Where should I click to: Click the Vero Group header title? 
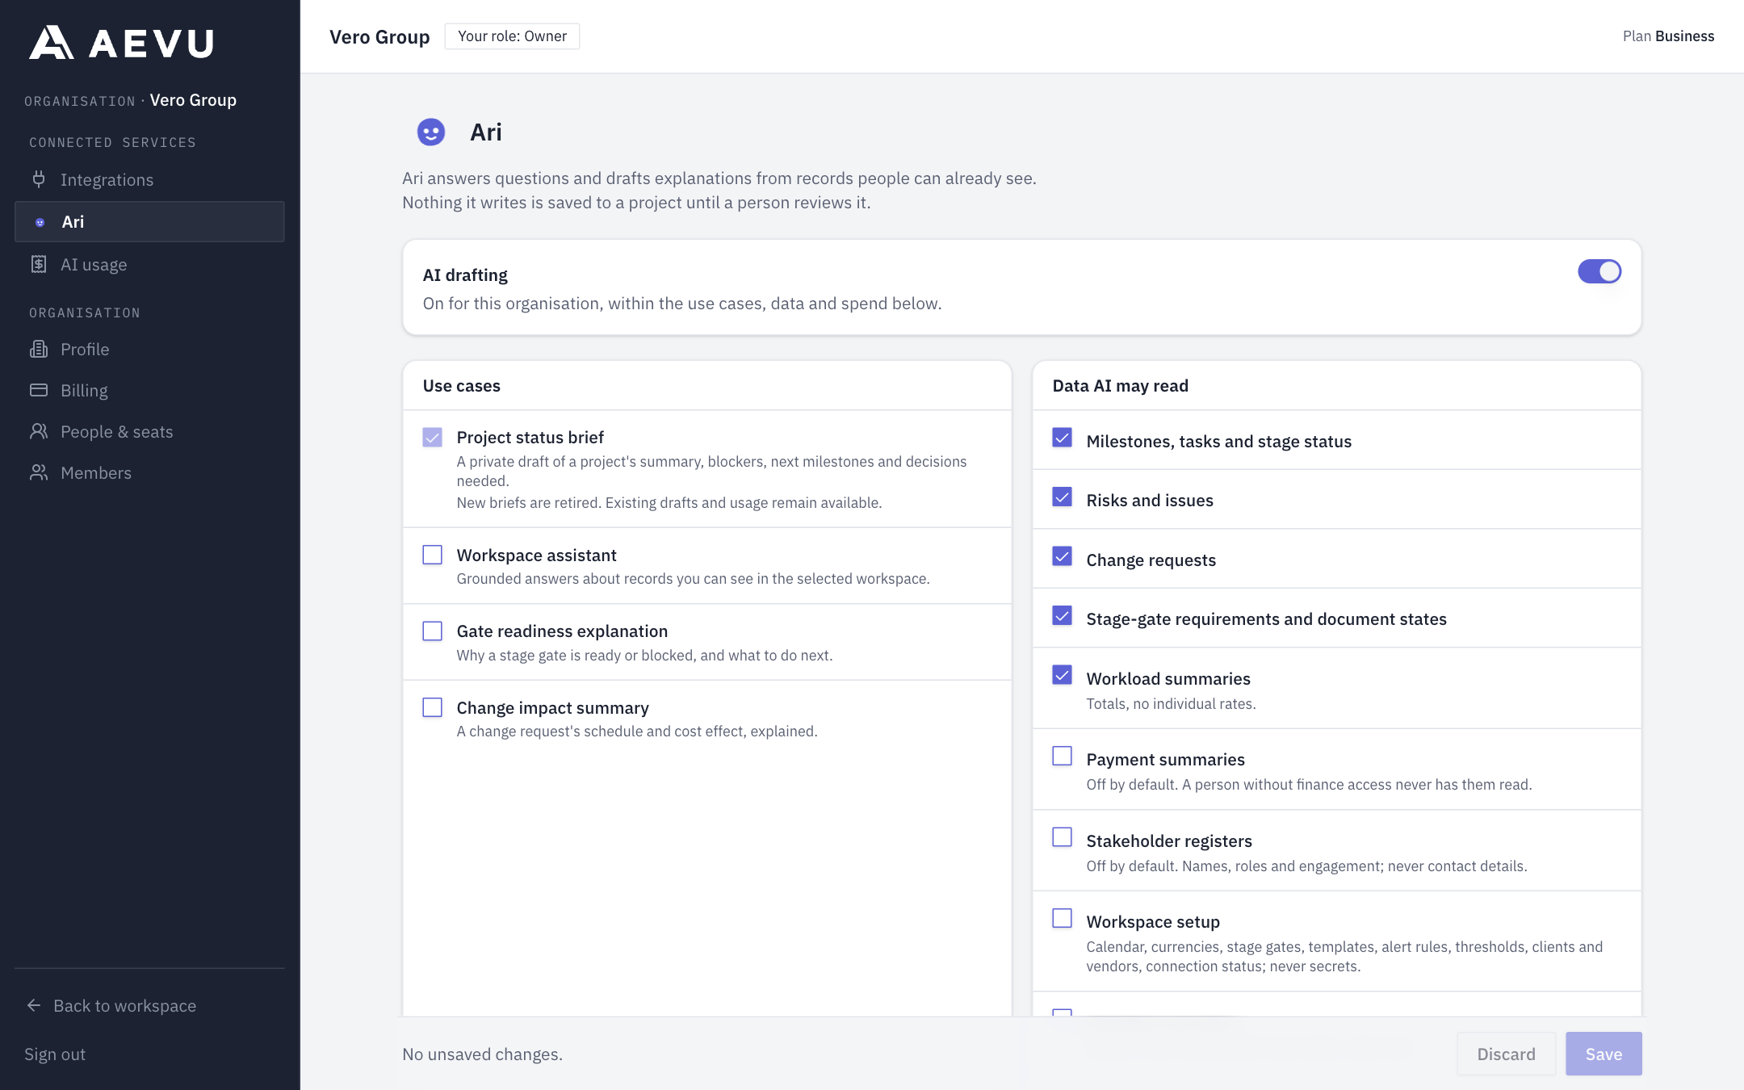click(379, 36)
